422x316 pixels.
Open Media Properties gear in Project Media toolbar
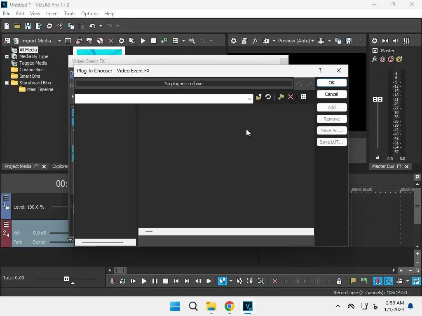[x=122, y=41]
